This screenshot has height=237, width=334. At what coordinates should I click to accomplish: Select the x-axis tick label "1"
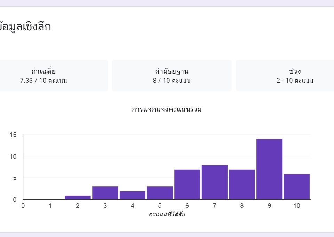(x=50, y=206)
